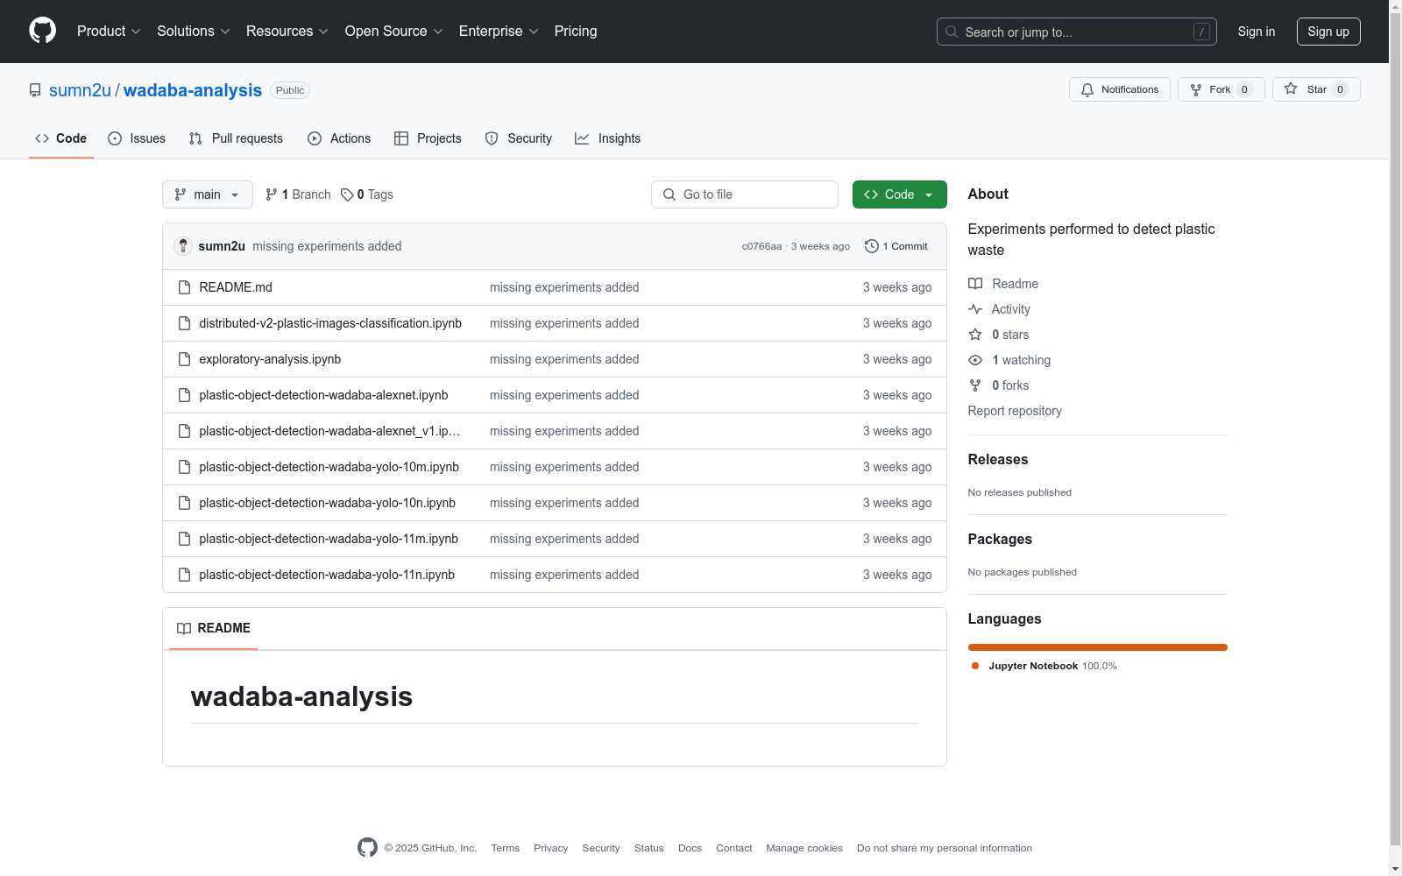
Task: Click file icon for exploratory-analysis.ipynb
Action: click(184, 359)
